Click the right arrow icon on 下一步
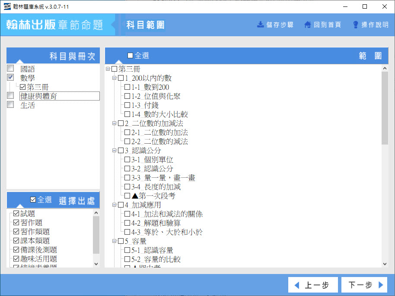Image resolution: width=395 pixels, height=296 pixels. 381,285
